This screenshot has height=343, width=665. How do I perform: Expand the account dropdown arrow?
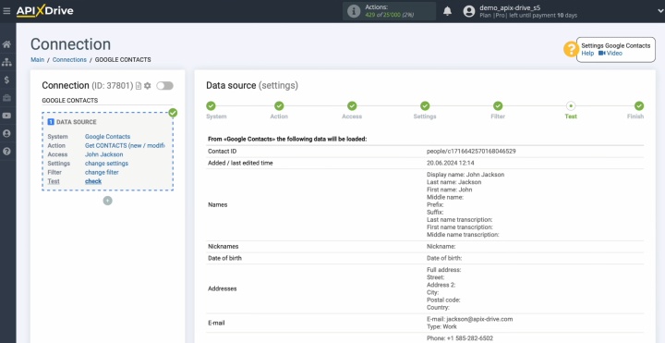(660, 11)
